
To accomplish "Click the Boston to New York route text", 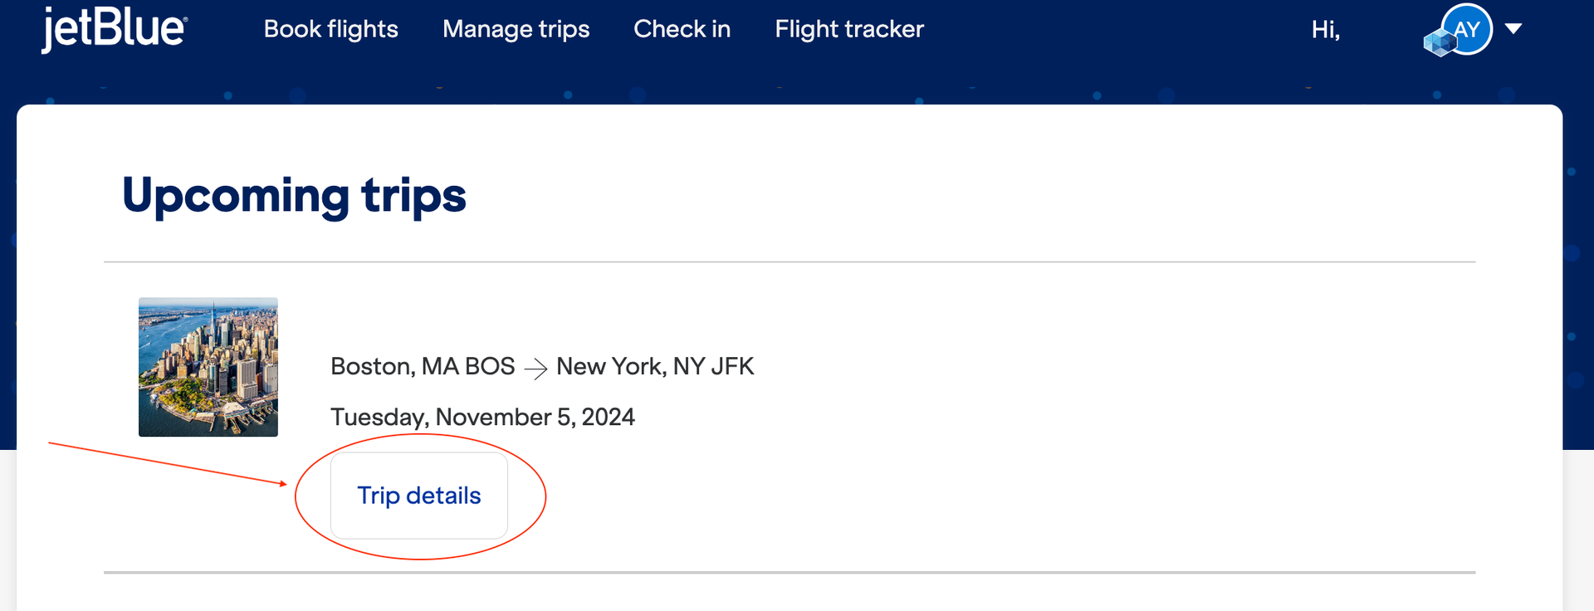I will 541,366.
